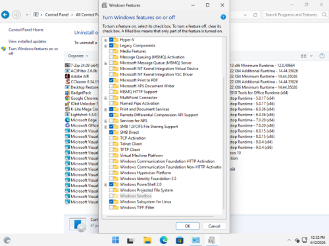This screenshot has width=329, height=246.
Task: Click the Windows Features taskbar icon
Action: point(212,240)
